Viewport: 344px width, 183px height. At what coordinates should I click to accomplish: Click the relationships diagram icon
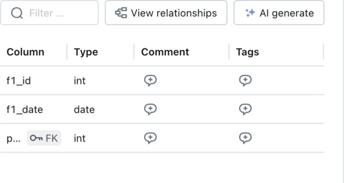coord(121,12)
